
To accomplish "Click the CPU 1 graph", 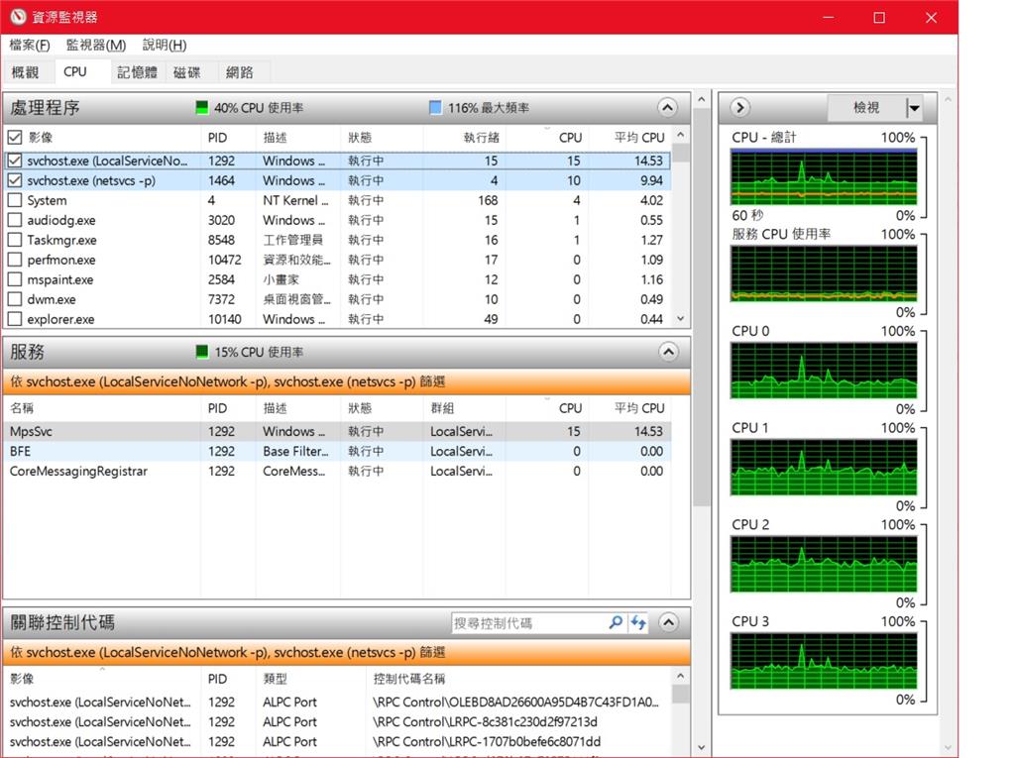I will (824, 468).
